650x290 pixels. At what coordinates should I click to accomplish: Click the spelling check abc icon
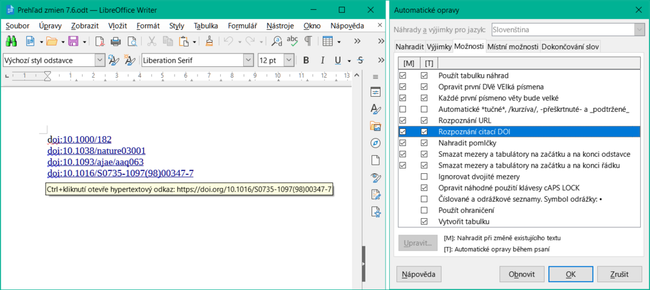click(292, 41)
